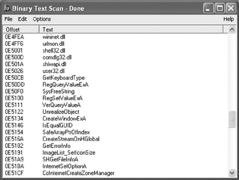Click offset value 0E5134
This screenshot has width=239, height=180.
(x=14, y=119)
